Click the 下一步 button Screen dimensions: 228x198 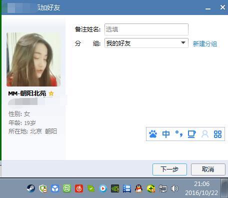coord(169,169)
